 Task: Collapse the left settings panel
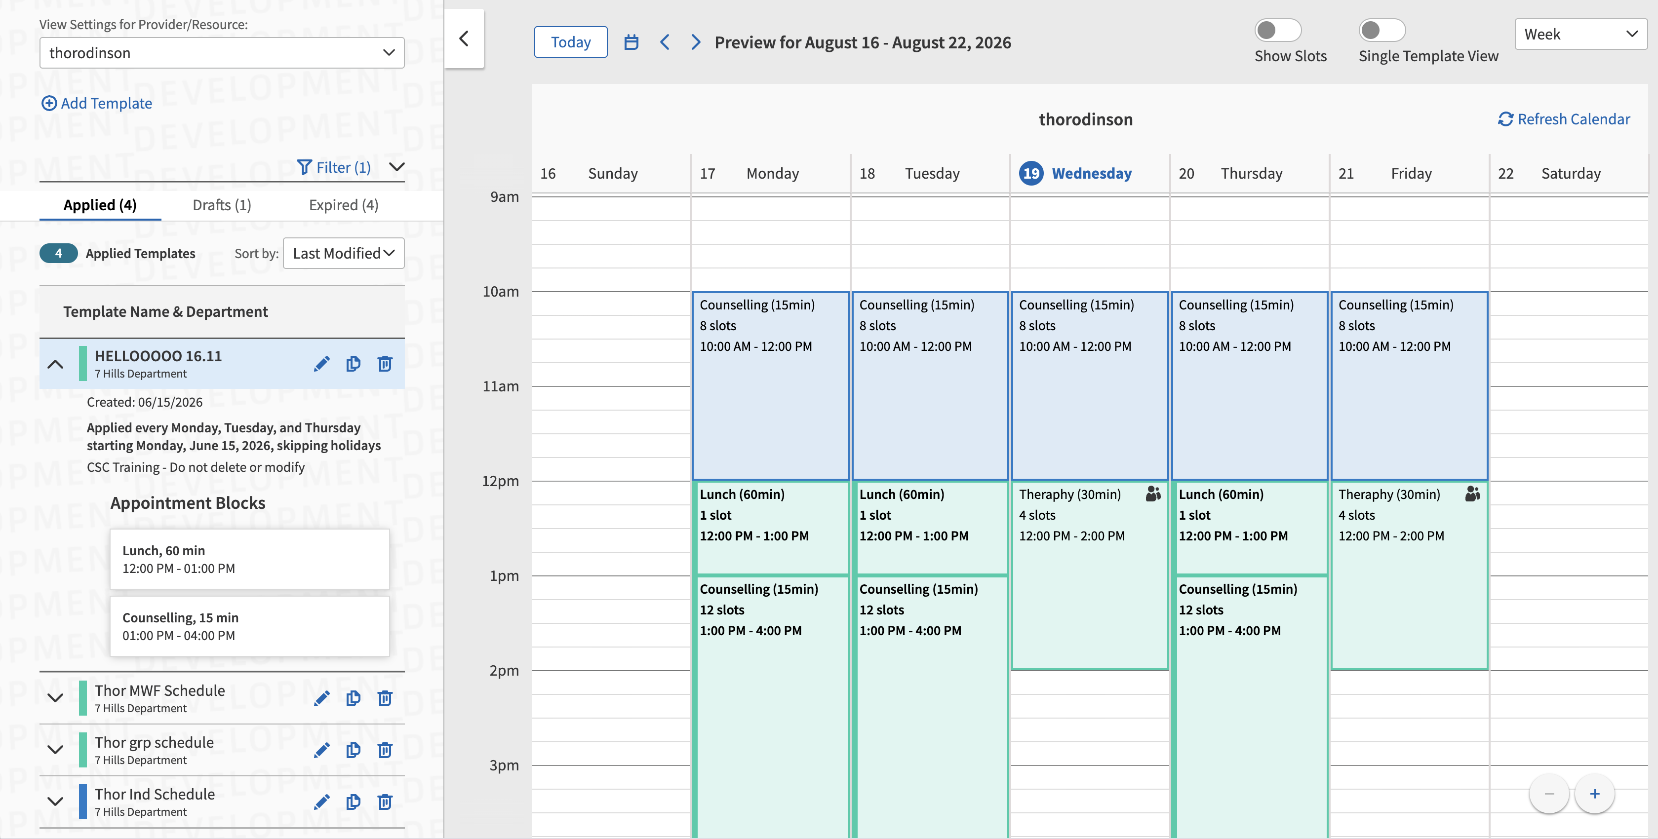(x=464, y=38)
